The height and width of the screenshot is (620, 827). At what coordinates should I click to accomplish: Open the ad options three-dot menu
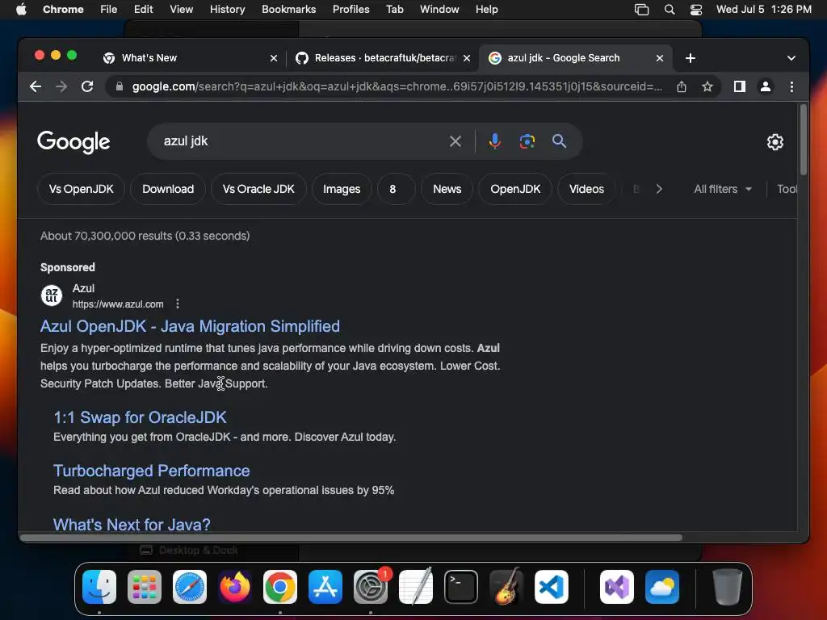pyautogui.click(x=178, y=304)
